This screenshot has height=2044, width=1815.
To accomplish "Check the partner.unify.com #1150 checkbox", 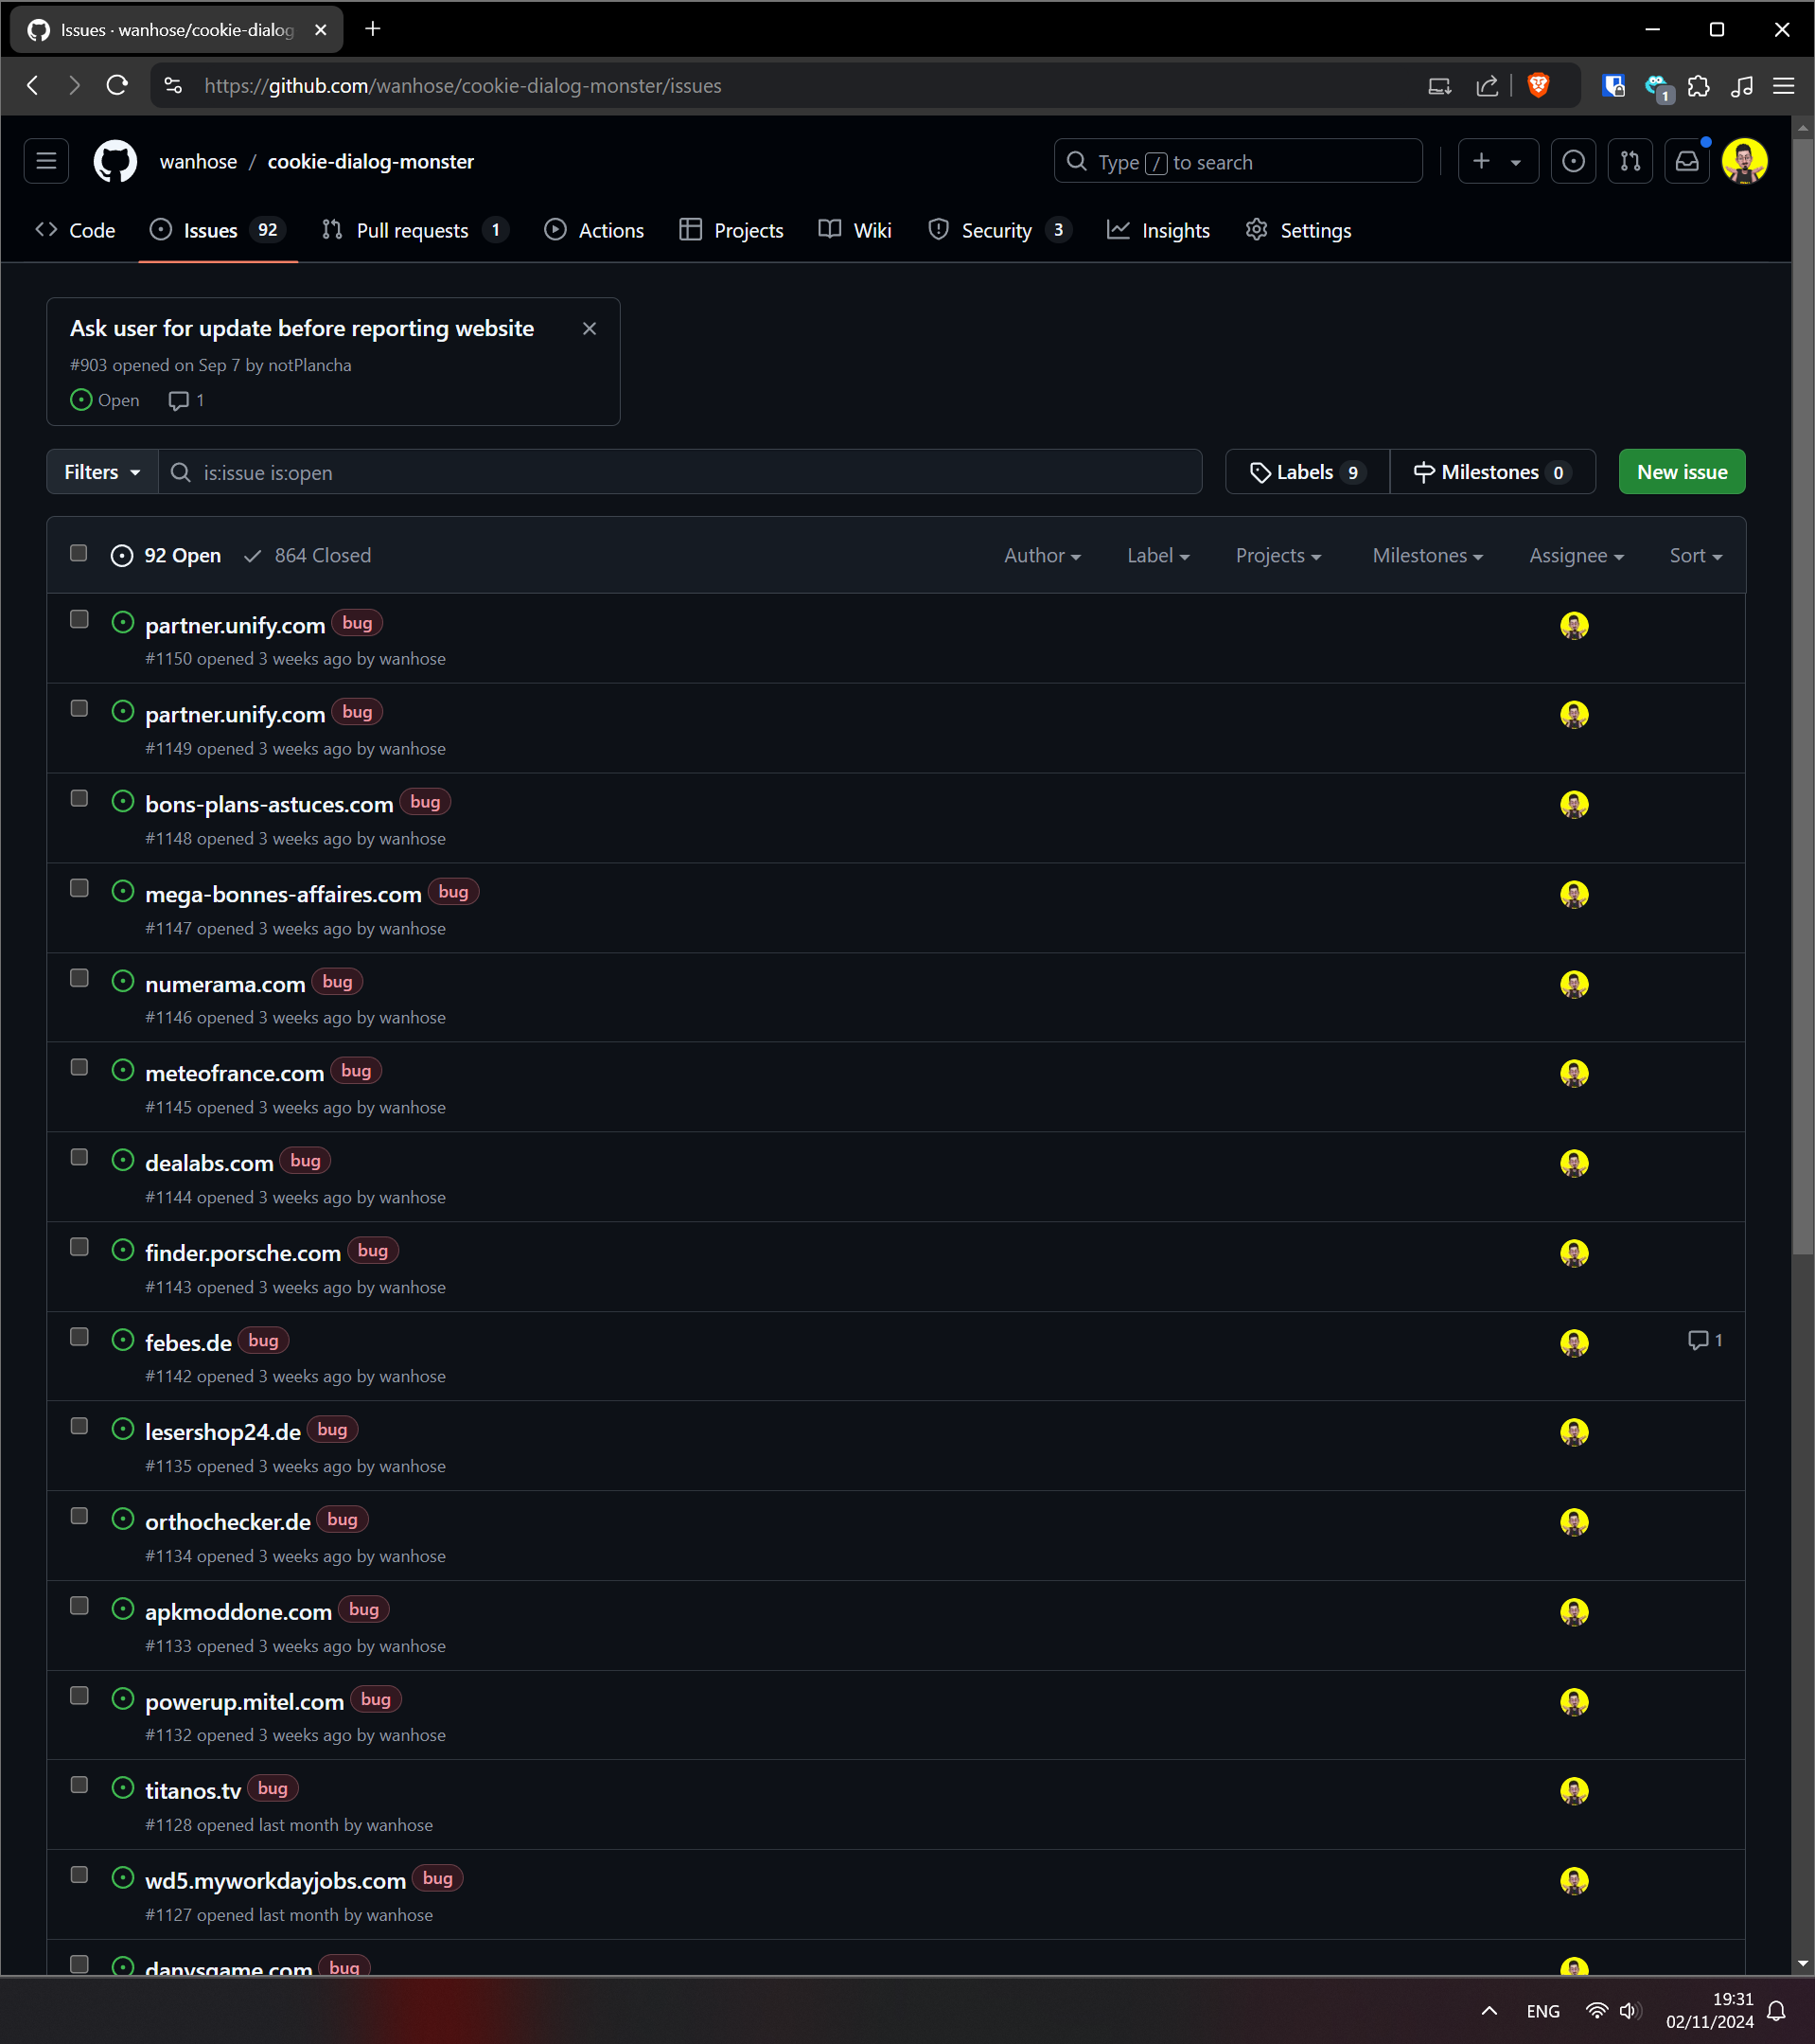I will pos(79,619).
